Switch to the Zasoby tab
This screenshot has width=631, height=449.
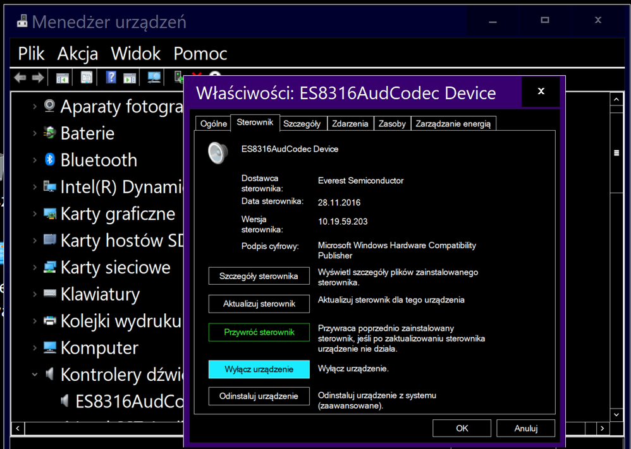[392, 124]
